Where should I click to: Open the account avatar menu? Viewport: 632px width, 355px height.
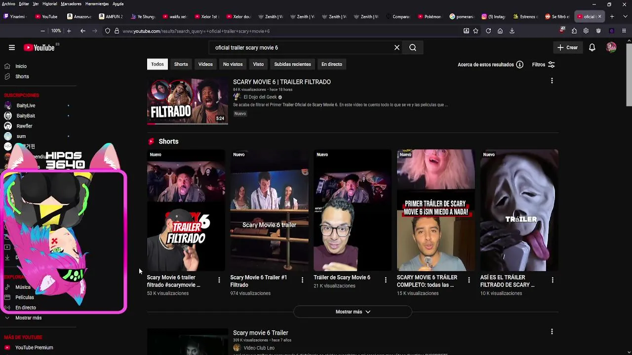tap(611, 48)
